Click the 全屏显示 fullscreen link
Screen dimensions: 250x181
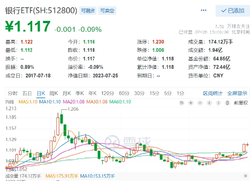(x=237, y=93)
